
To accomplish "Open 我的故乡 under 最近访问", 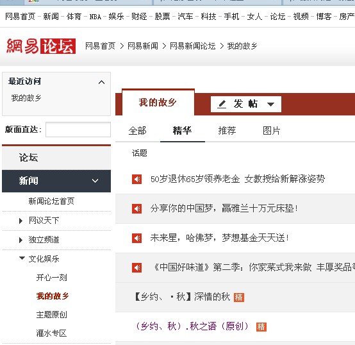I will coord(26,98).
